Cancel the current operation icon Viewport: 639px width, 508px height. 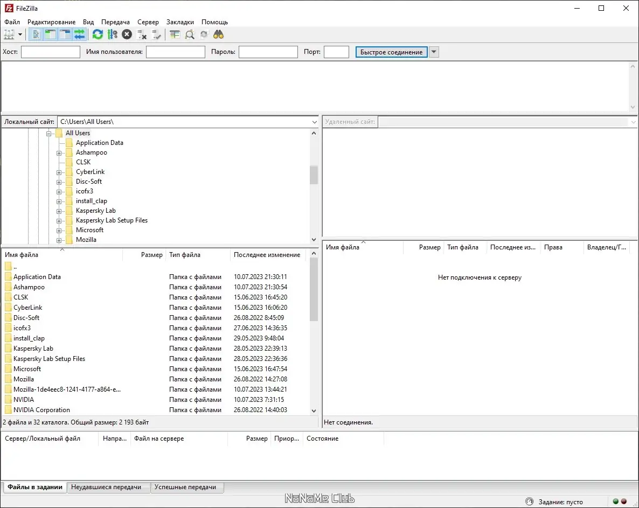127,34
